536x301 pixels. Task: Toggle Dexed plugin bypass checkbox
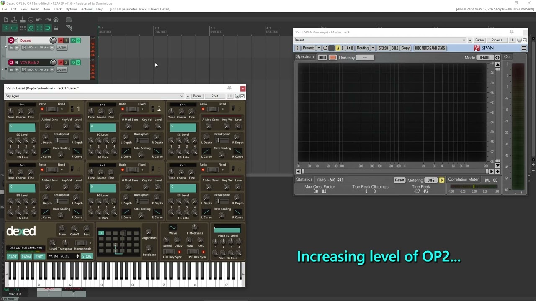[242, 96]
